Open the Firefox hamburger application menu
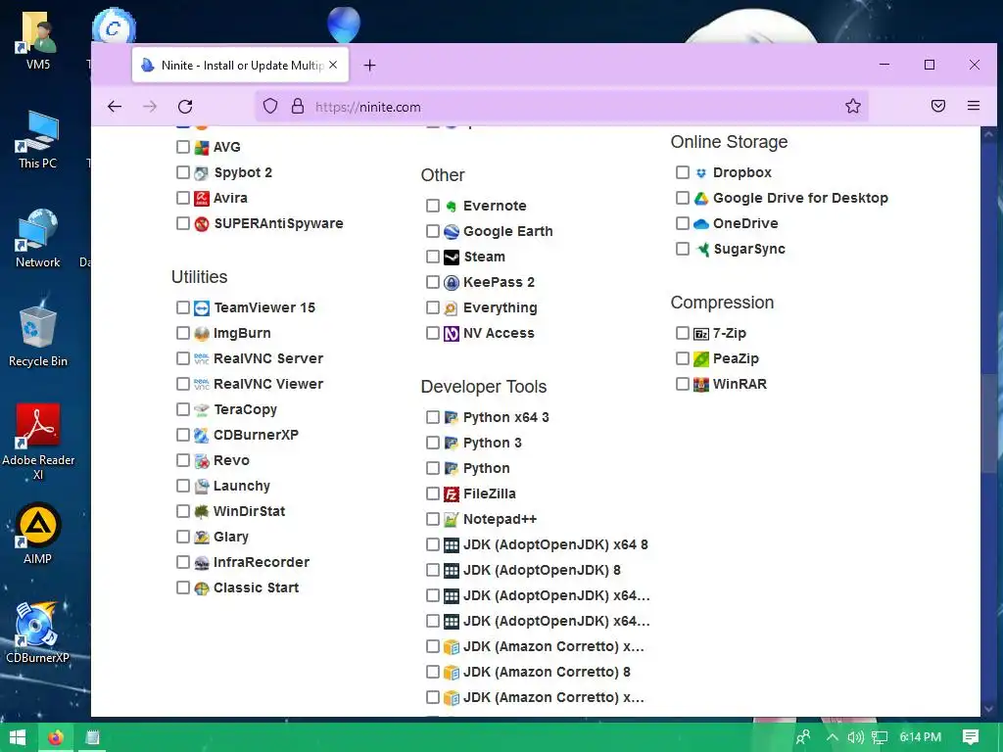1003x752 pixels. click(x=974, y=106)
